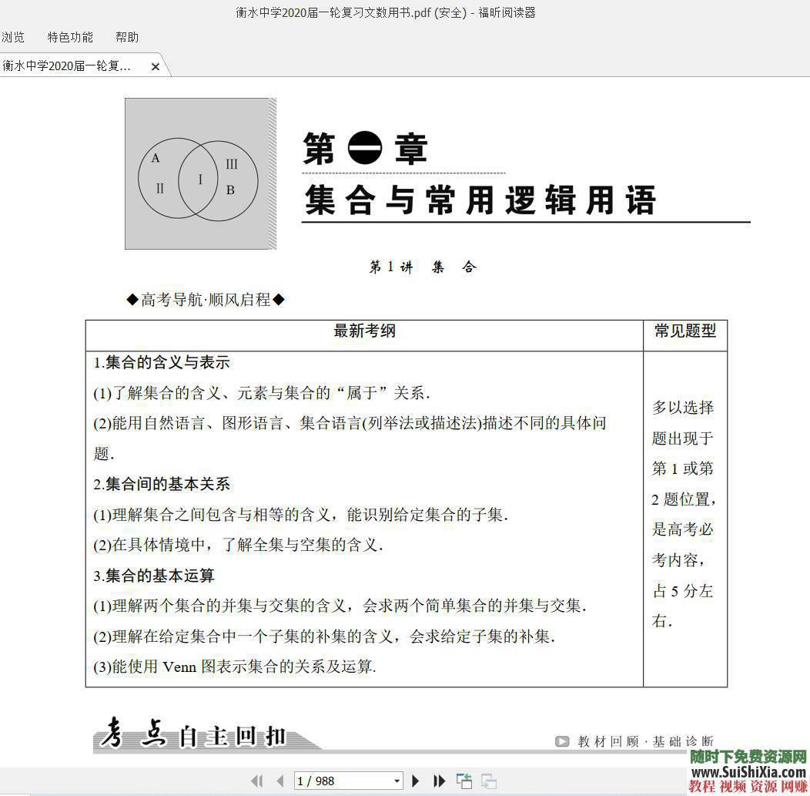Close the 衡水中学 document tab
The height and width of the screenshot is (796, 810).
156,66
